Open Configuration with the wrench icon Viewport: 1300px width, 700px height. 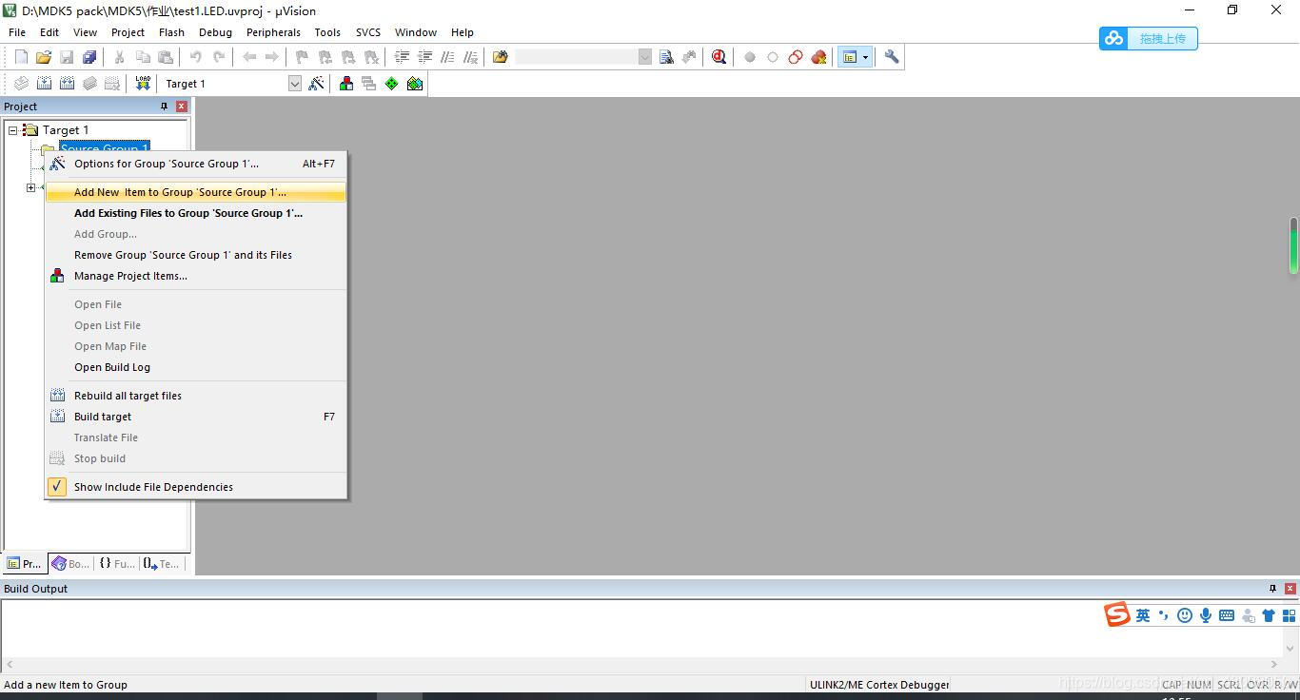(892, 57)
